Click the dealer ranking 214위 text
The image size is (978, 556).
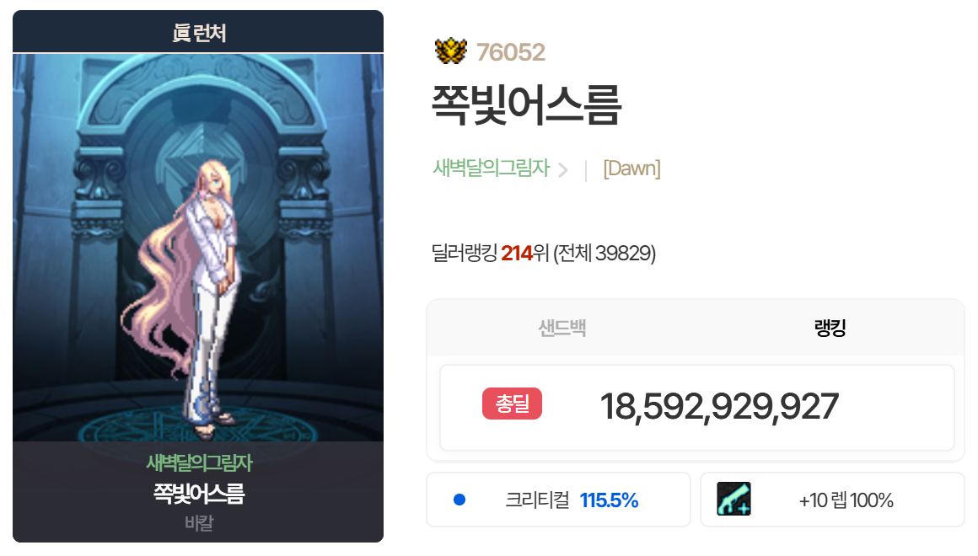[x=524, y=253]
